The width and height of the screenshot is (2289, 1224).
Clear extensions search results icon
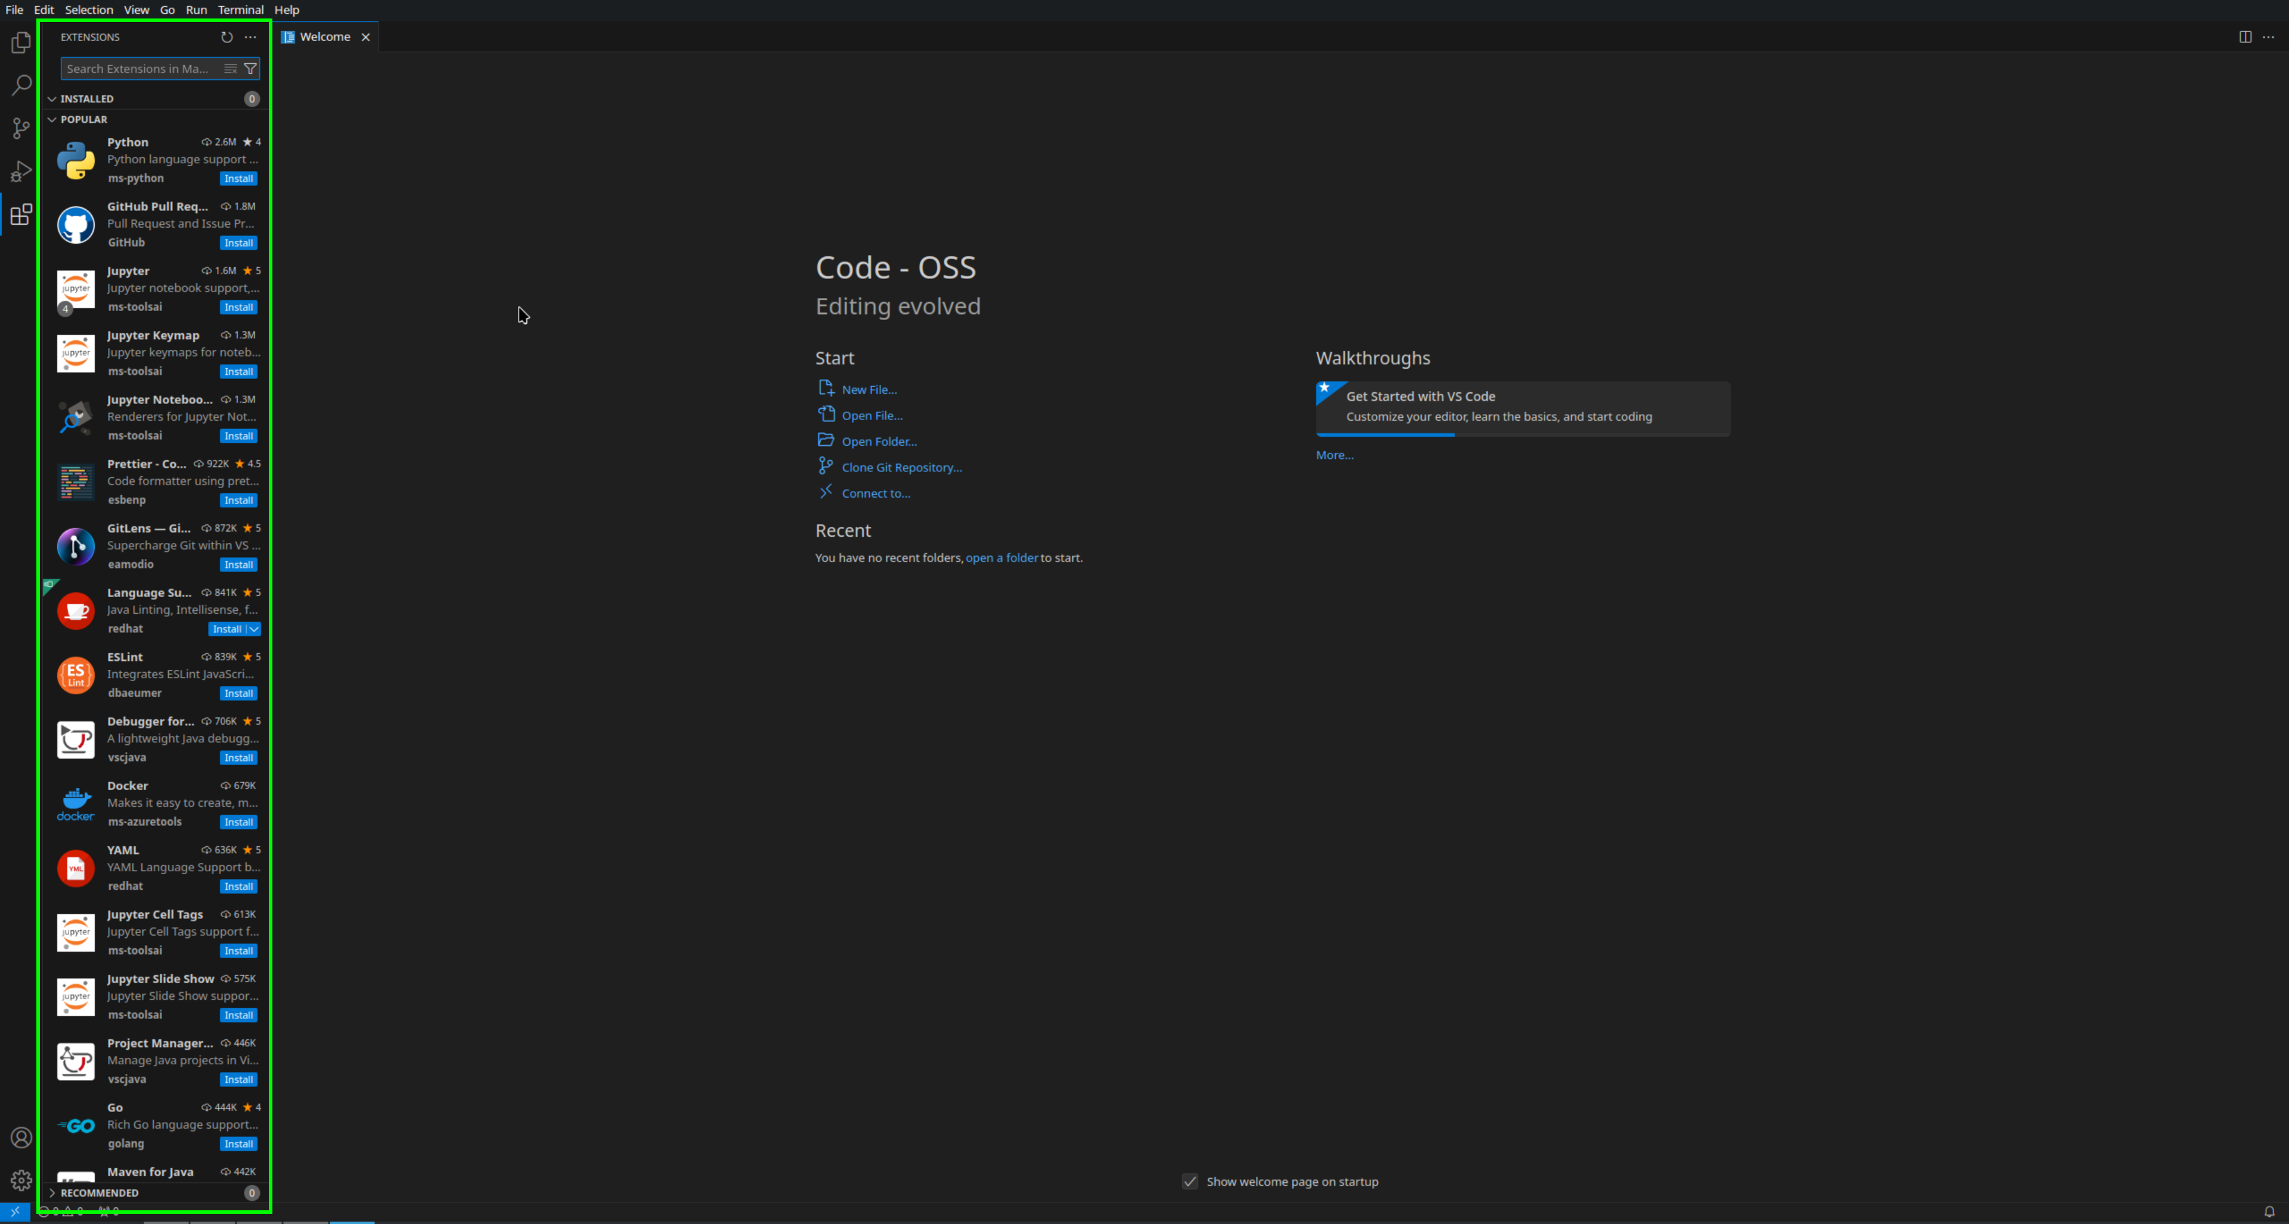(230, 69)
